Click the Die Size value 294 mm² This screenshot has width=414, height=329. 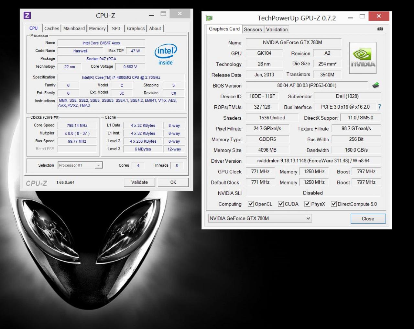pyautogui.click(x=327, y=64)
